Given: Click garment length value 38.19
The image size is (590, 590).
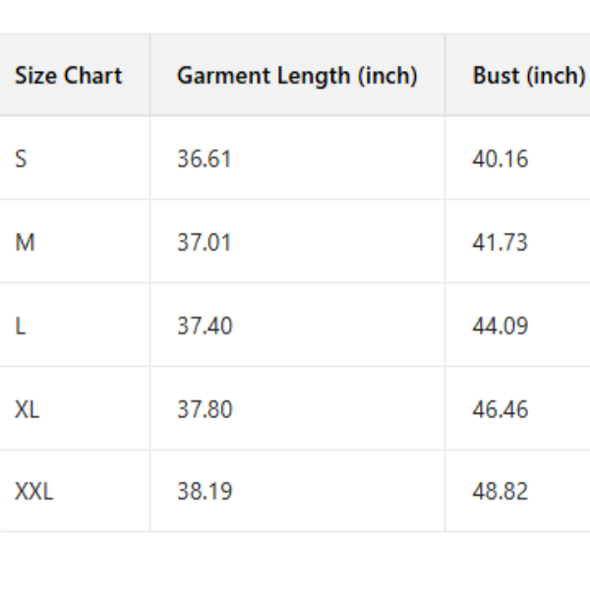Looking at the screenshot, I should coord(205,492).
